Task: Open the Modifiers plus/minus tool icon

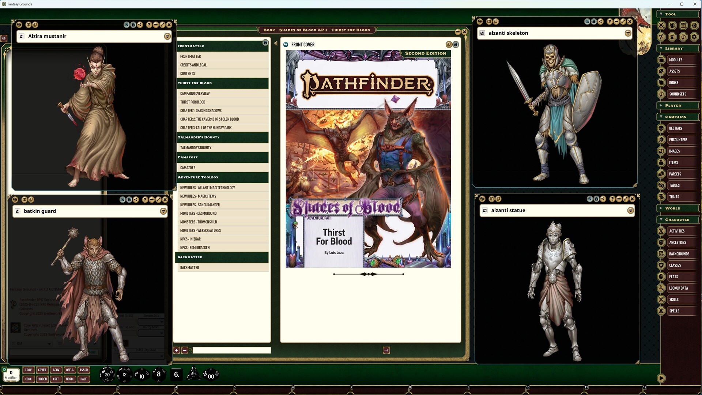Action: tap(661, 37)
